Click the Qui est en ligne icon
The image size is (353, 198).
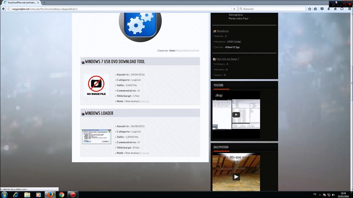(x=214, y=59)
